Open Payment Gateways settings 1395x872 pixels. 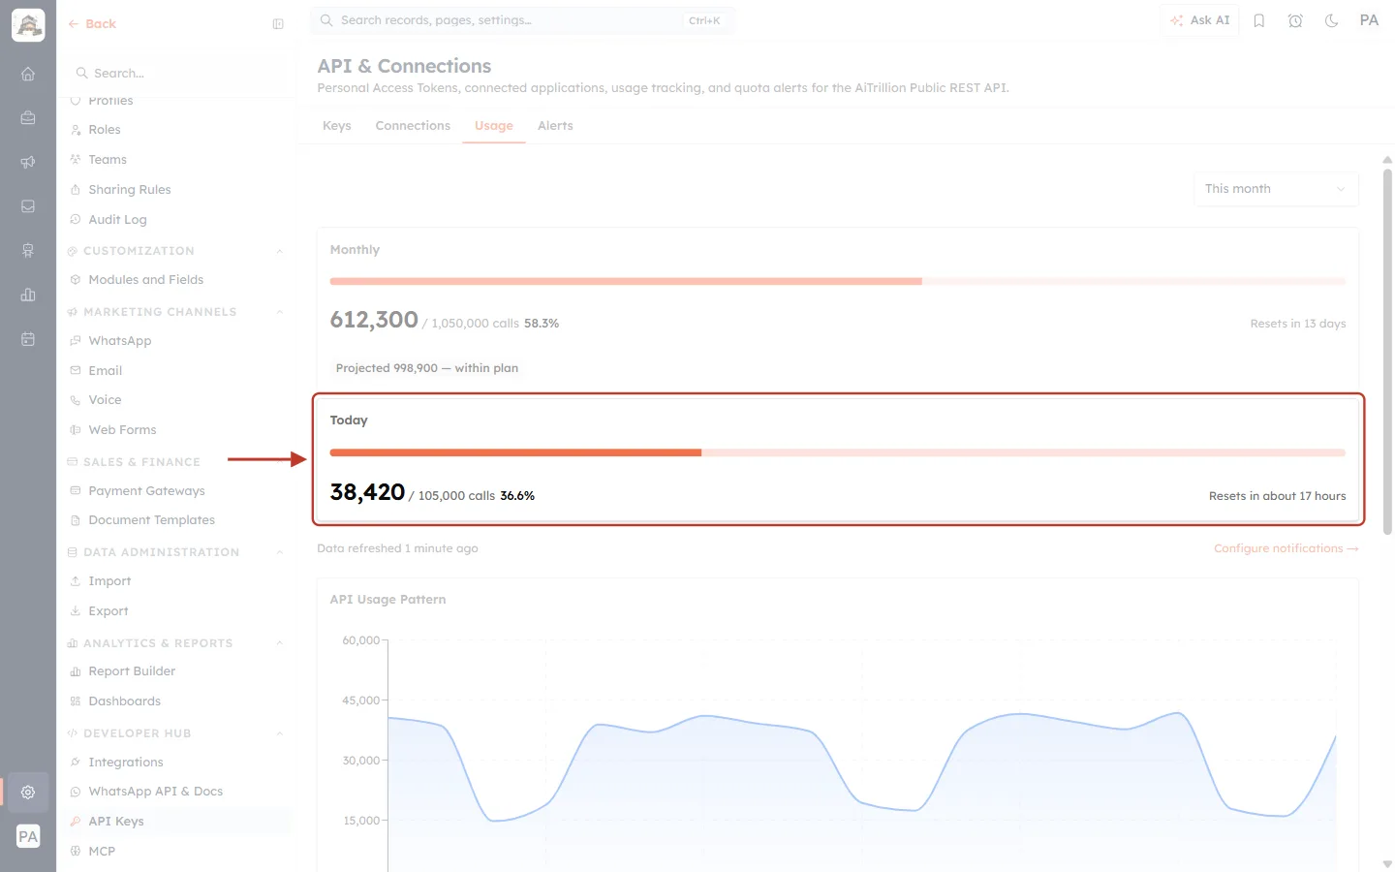(146, 491)
